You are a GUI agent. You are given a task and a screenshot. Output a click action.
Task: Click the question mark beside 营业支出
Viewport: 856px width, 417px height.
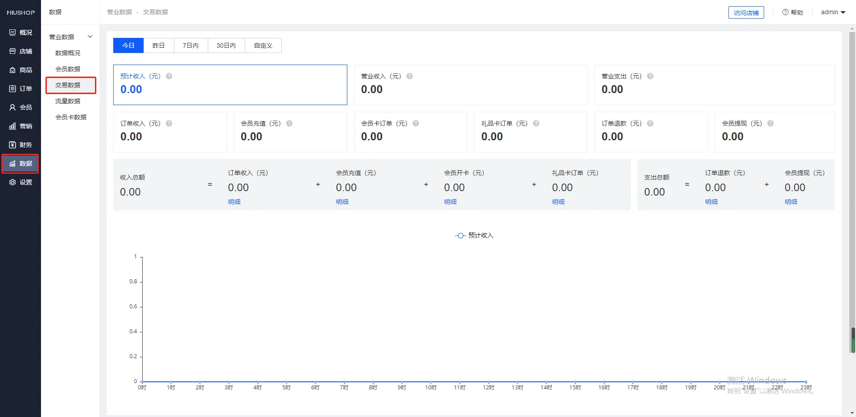[650, 76]
